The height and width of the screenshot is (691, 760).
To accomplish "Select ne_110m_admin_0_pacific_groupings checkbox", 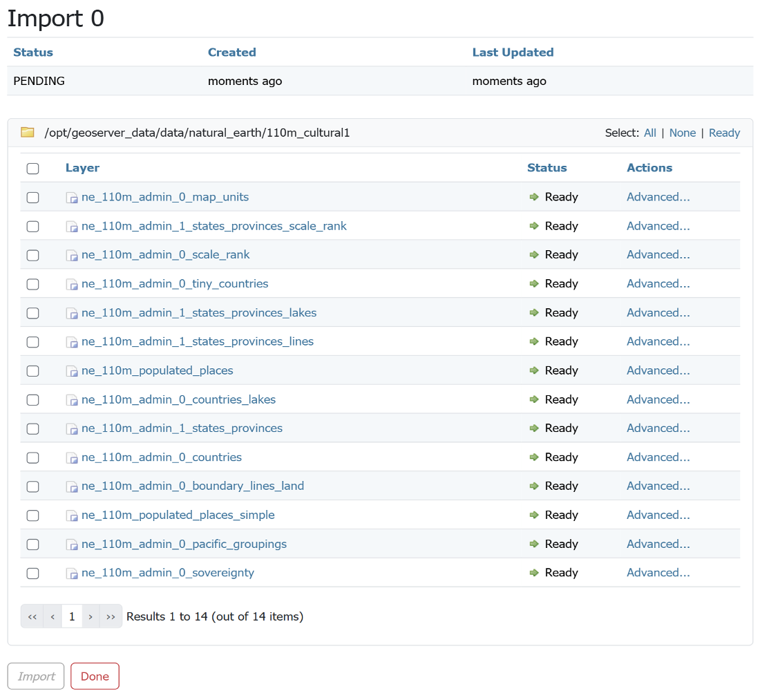I will (x=33, y=545).
